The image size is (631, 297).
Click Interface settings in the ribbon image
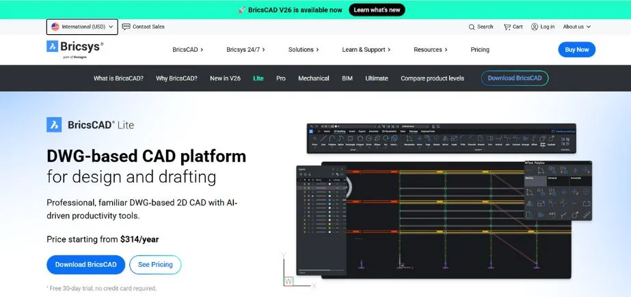click(x=563, y=131)
